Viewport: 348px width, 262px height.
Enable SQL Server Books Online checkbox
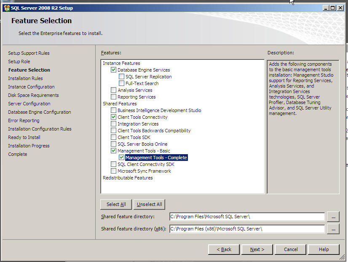pyautogui.click(x=113, y=144)
